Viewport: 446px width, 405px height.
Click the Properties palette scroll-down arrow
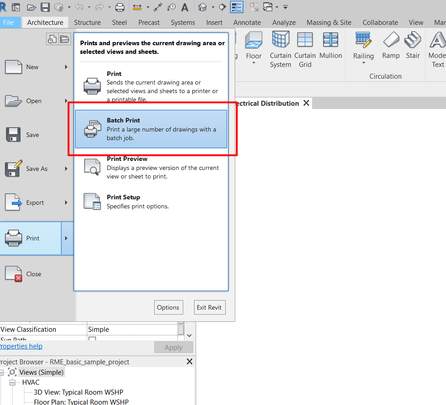pos(190,335)
